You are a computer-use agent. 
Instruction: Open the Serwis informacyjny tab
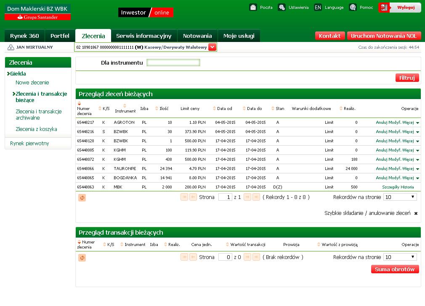coord(144,36)
